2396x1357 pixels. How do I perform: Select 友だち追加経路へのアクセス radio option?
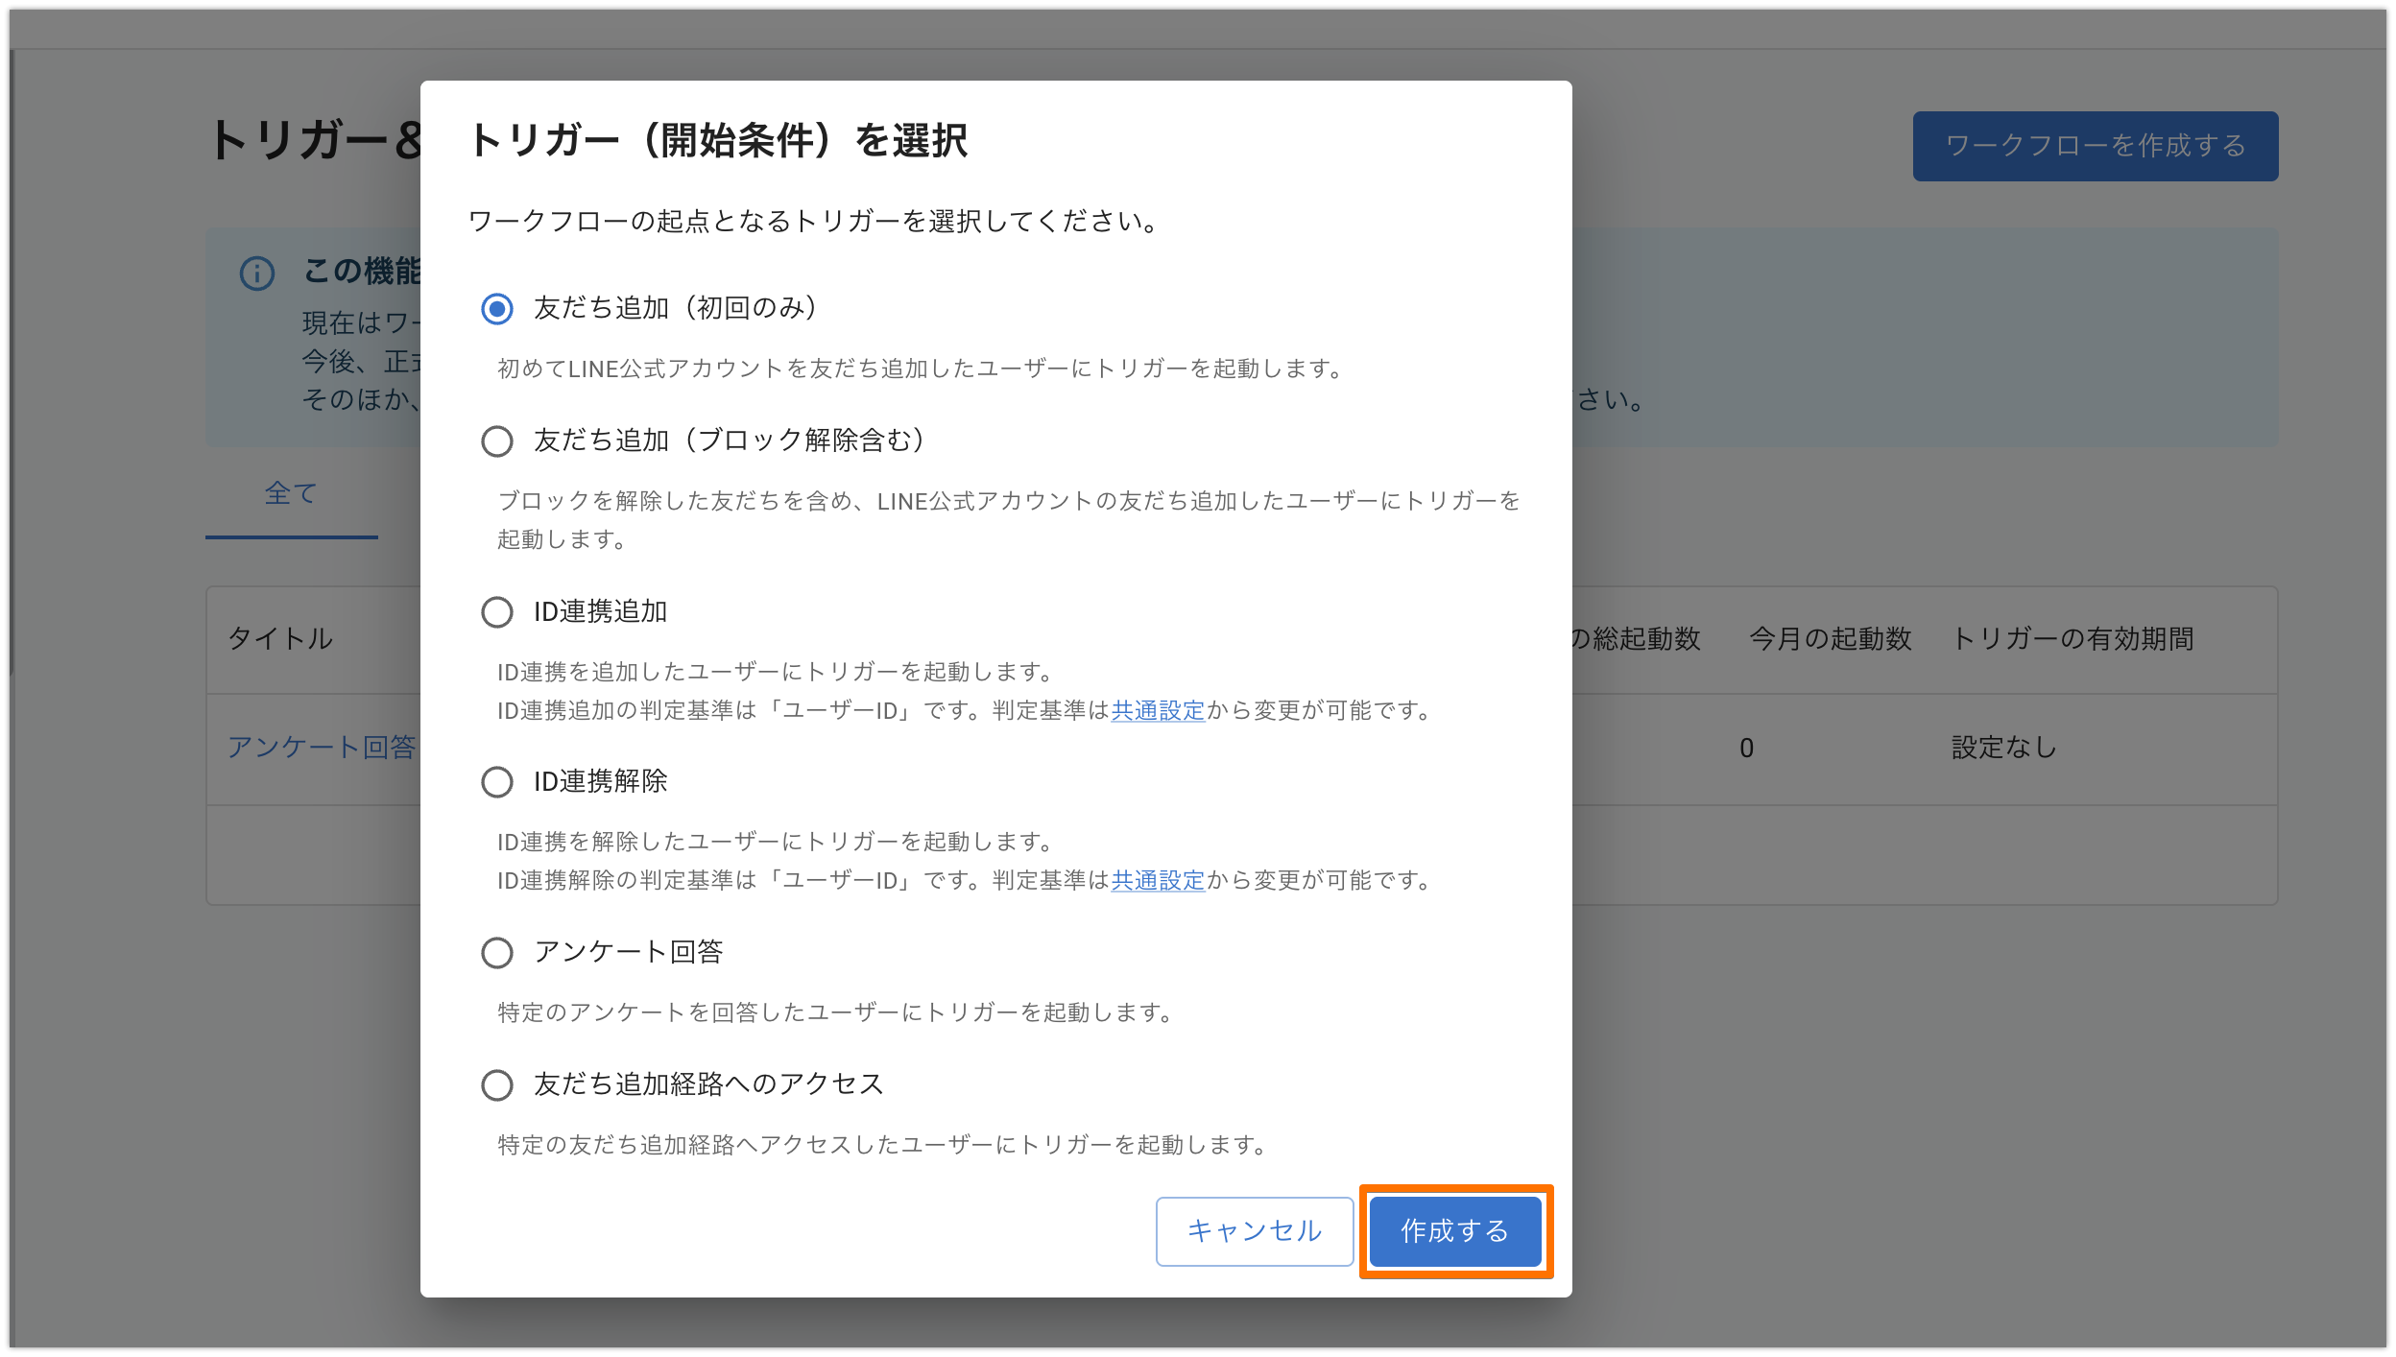tap(496, 1085)
